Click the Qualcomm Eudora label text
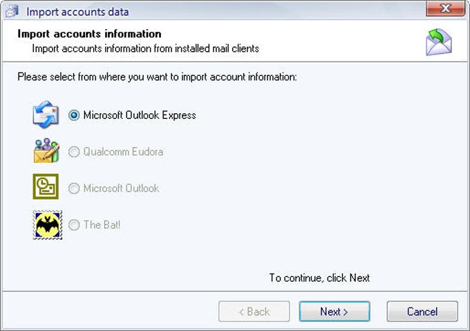The height and width of the screenshot is (331, 470). tap(123, 152)
